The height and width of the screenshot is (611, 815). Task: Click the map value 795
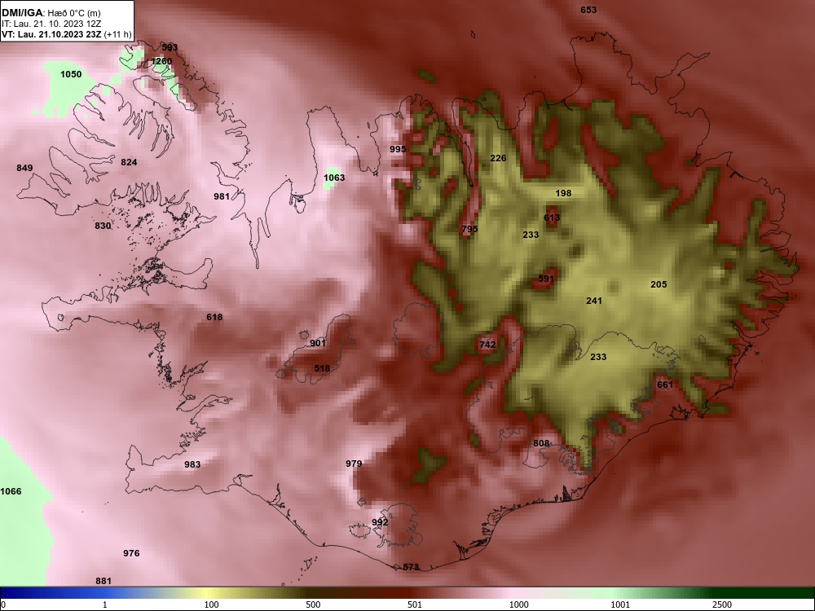point(470,229)
